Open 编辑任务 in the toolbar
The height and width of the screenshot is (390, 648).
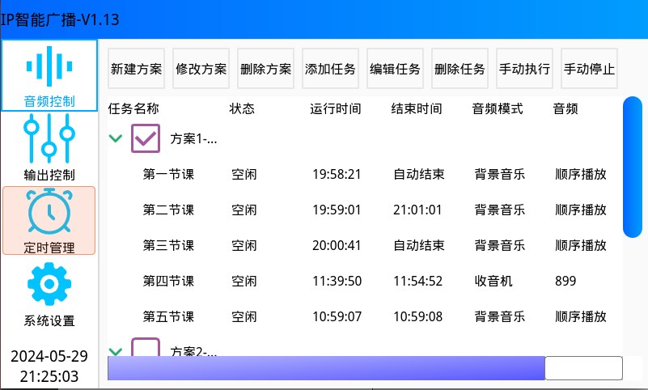[x=395, y=69]
